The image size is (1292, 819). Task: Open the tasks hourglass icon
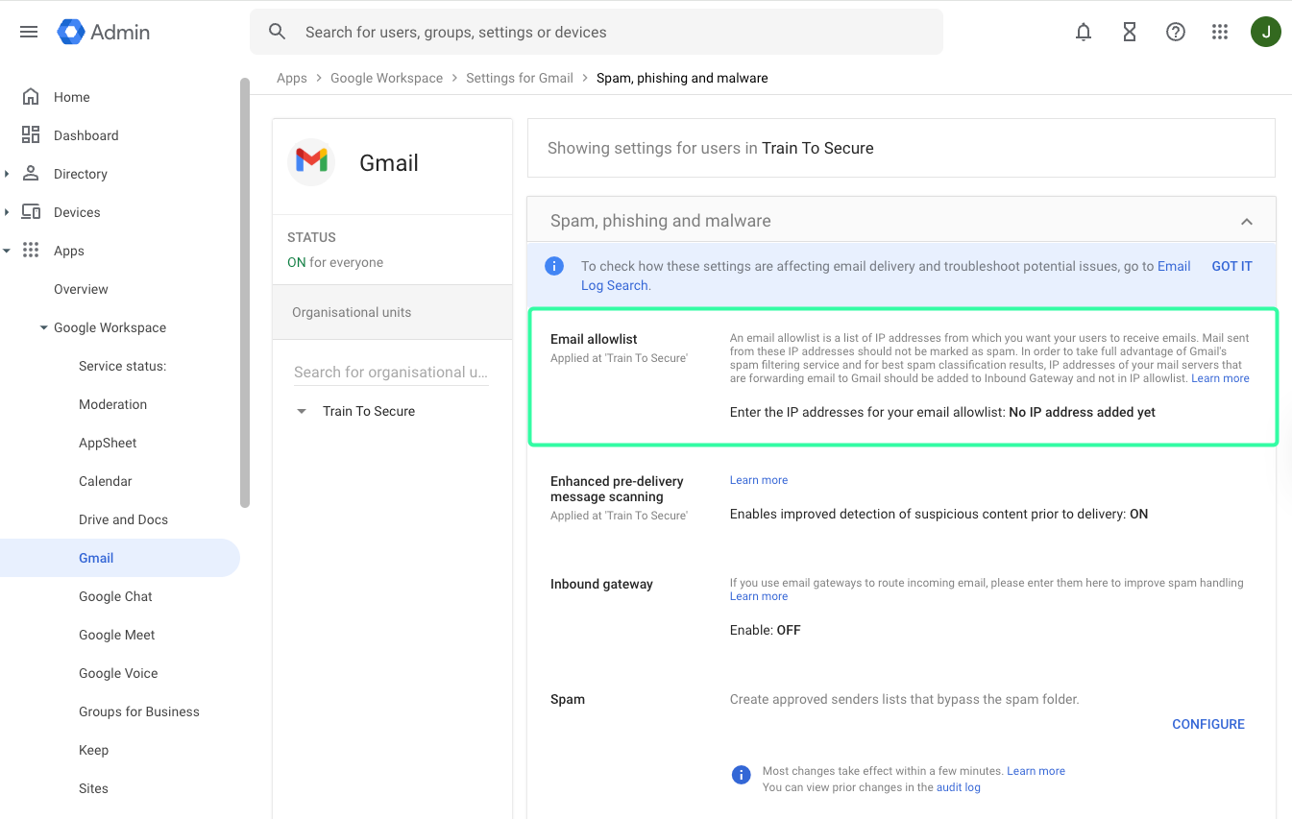[x=1130, y=32]
